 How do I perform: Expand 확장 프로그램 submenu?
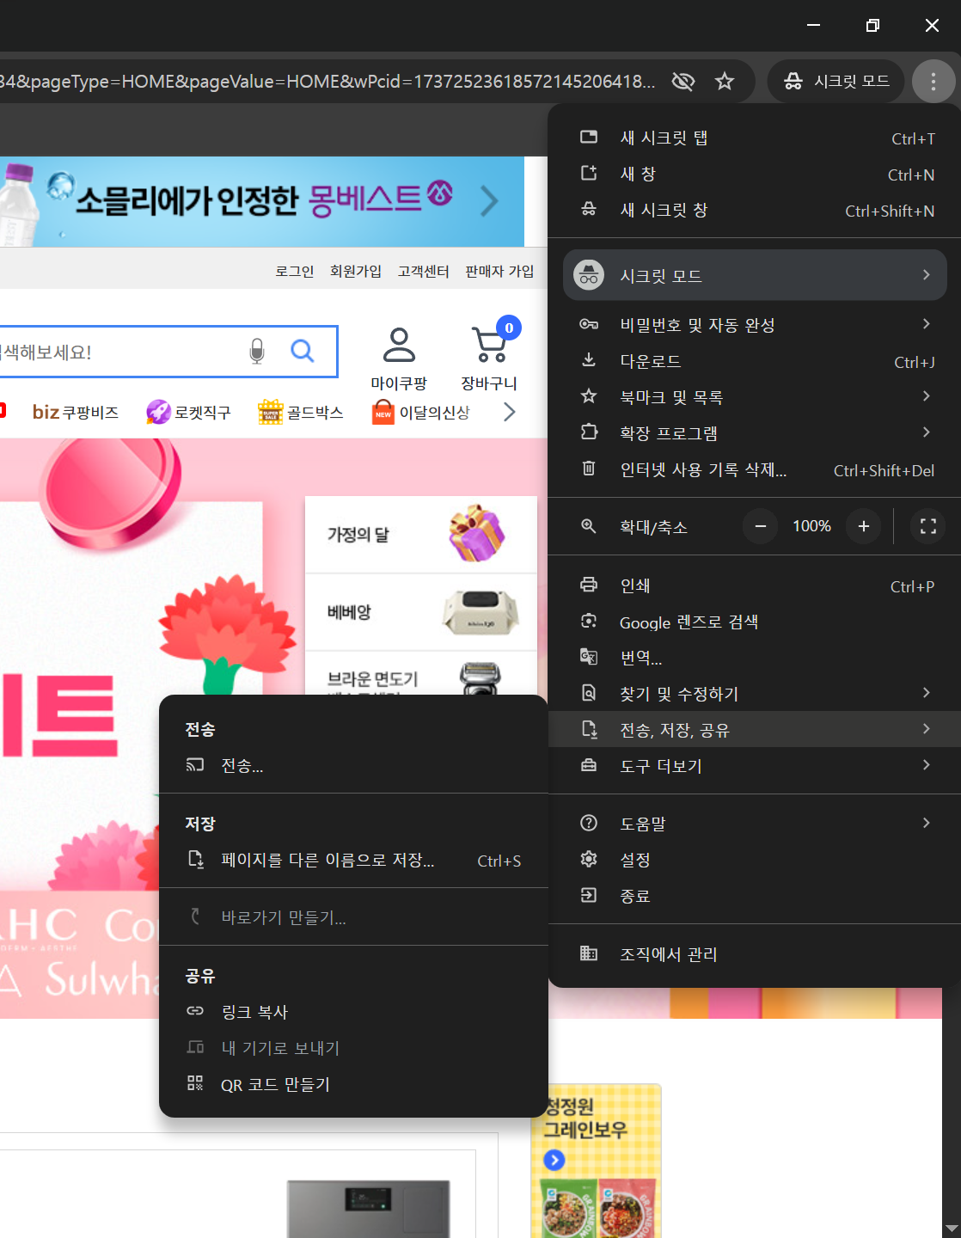tap(754, 432)
